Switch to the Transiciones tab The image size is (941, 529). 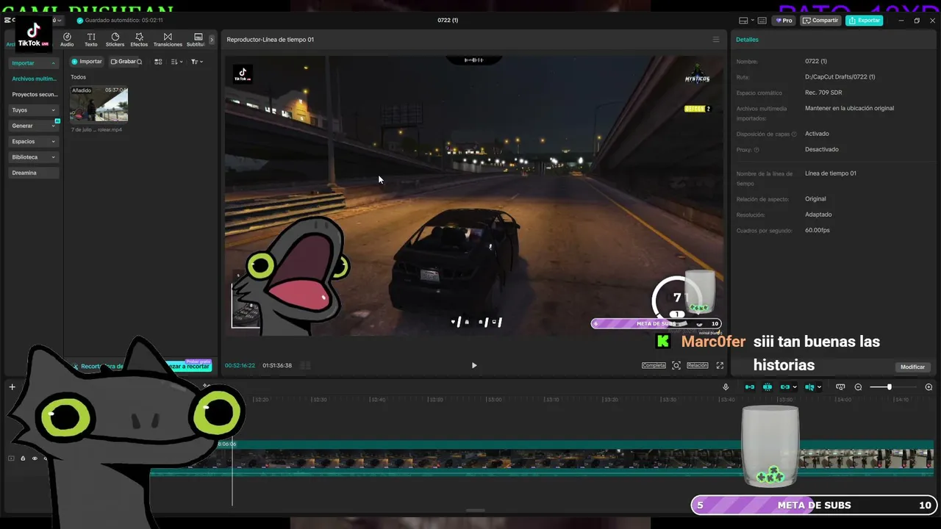tap(168, 40)
